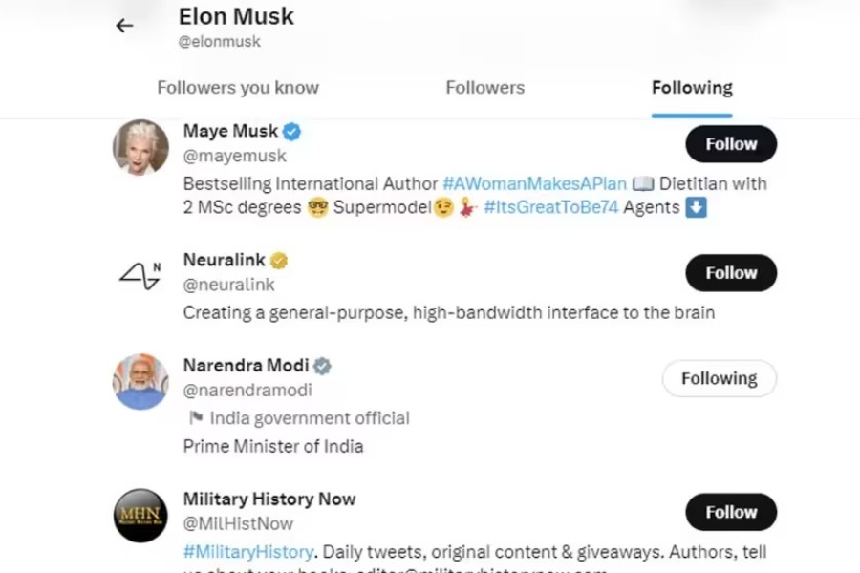Click Narendra Modi's verified checkmark

tap(321, 364)
